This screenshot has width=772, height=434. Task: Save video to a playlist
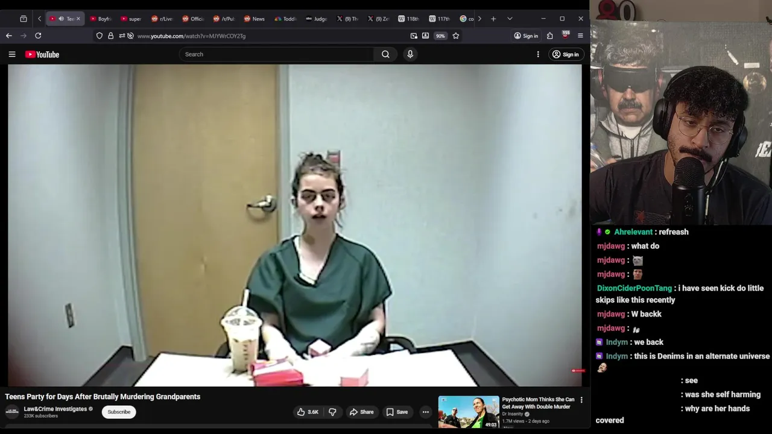[397, 412]
